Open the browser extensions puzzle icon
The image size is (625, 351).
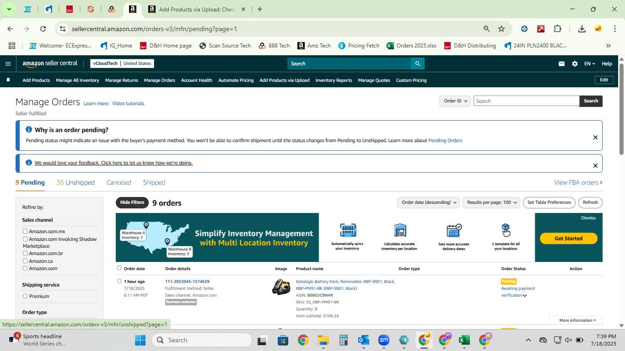tap(557, 29)
